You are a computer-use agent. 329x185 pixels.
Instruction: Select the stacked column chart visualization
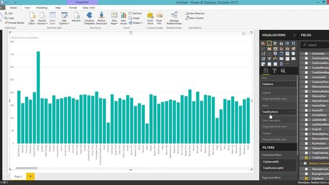click(x=269, y=43)
